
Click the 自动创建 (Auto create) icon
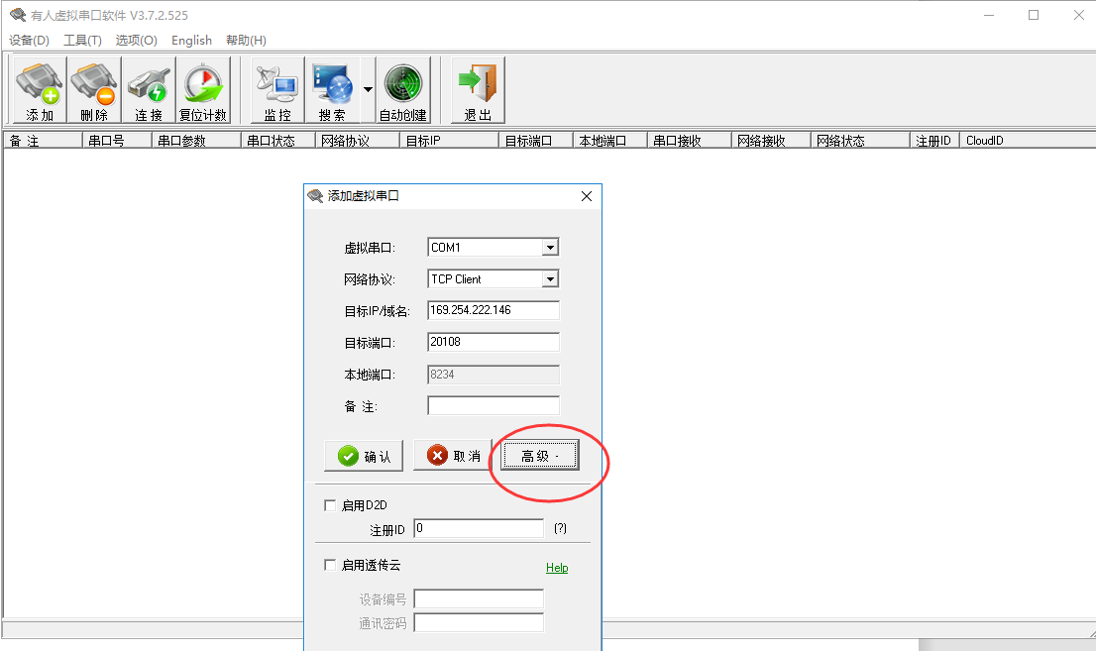[x=403, y=91]
